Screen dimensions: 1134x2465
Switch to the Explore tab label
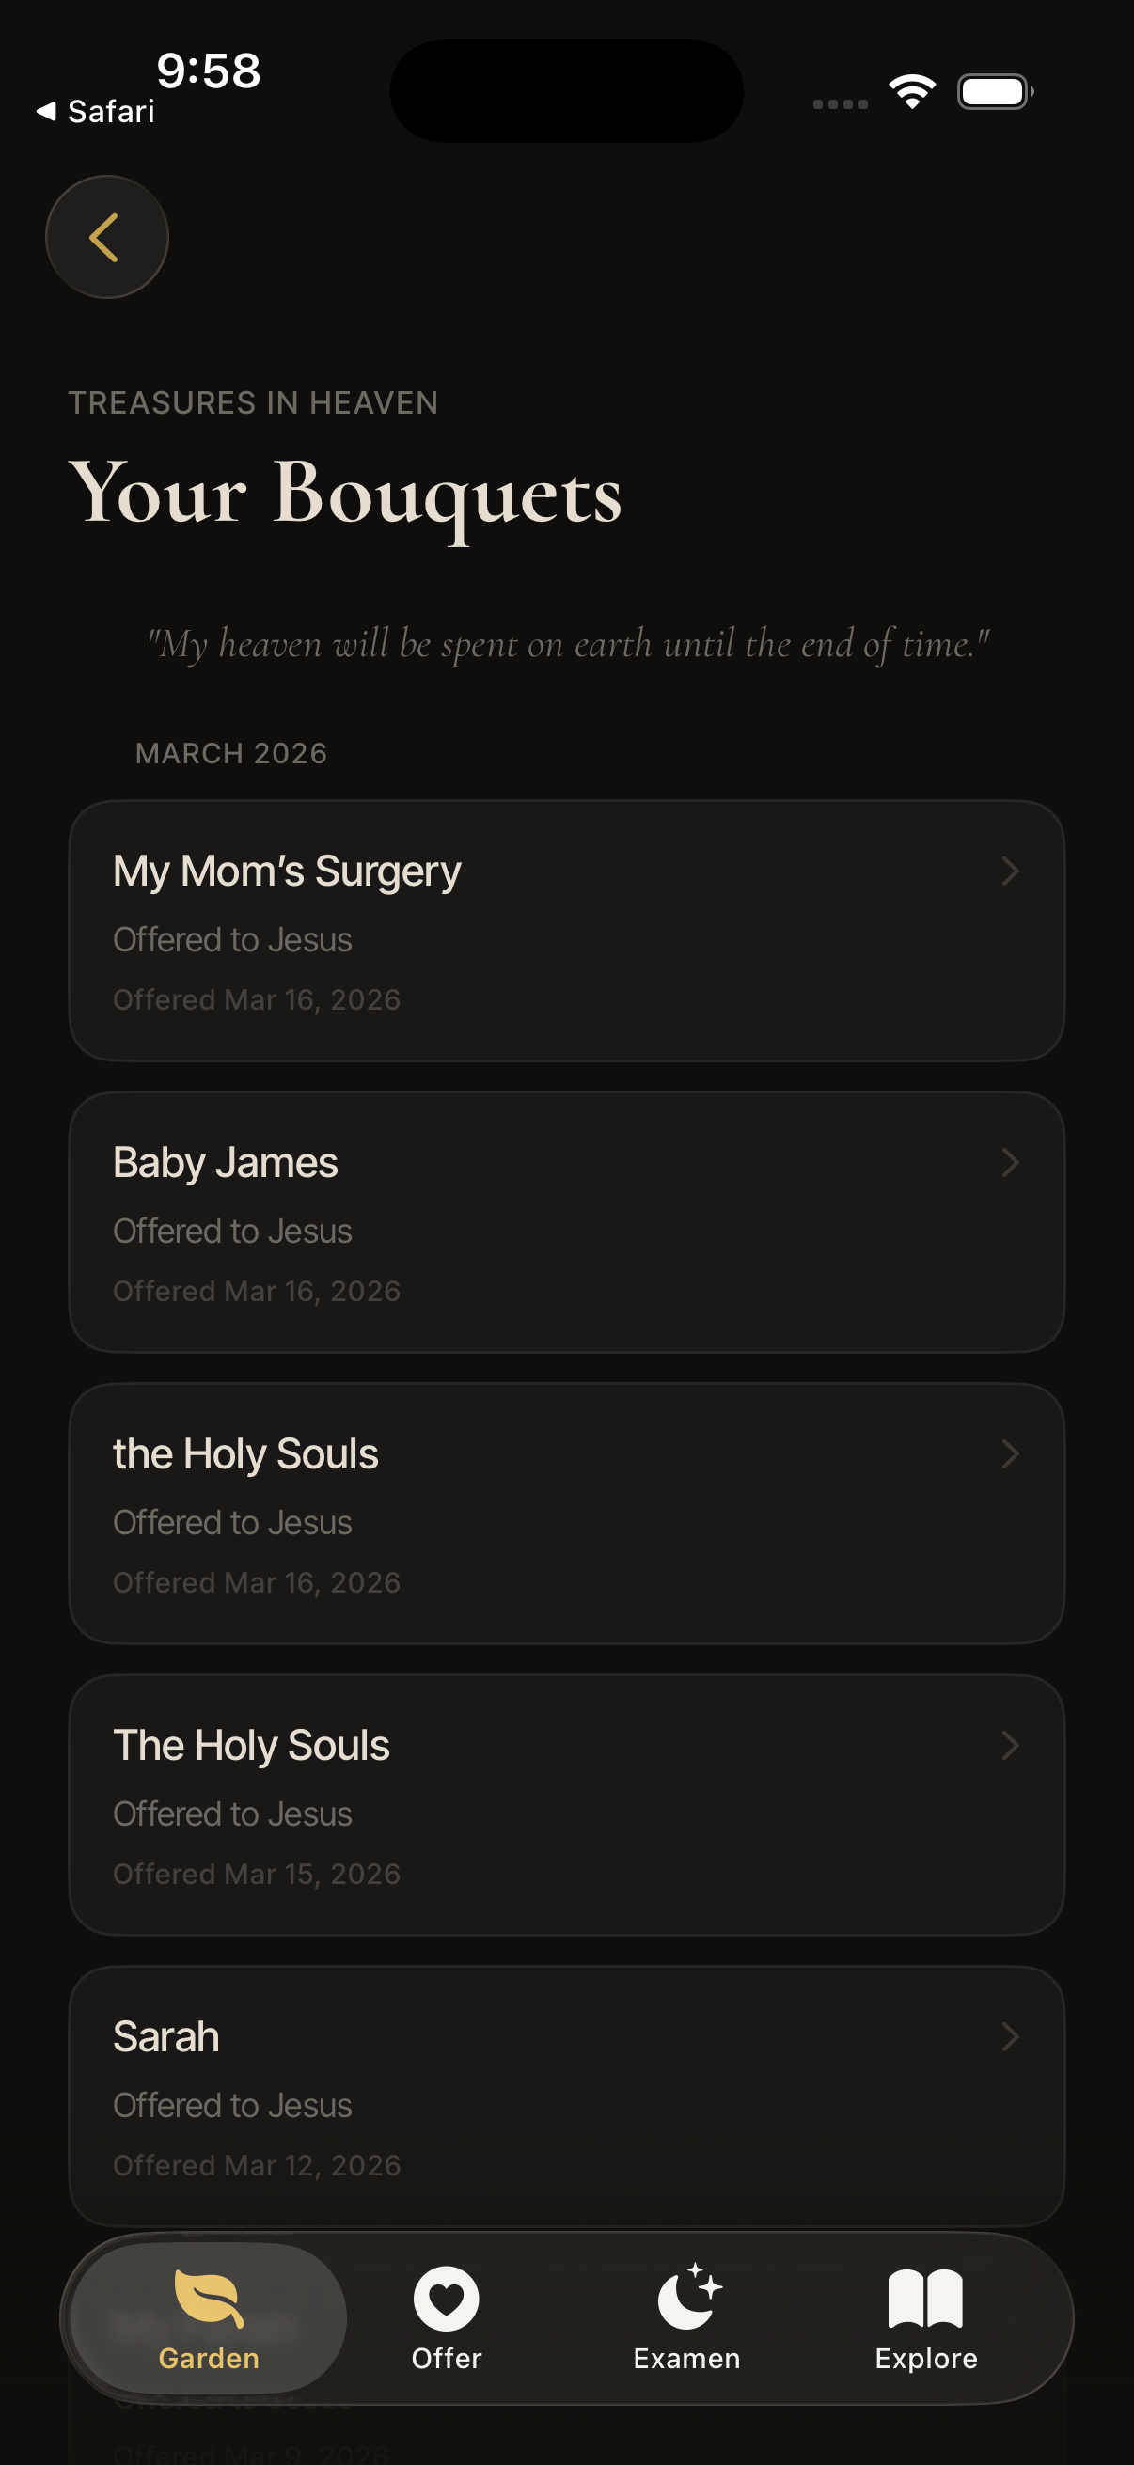pyautogui.click(x=925, y=2359)
